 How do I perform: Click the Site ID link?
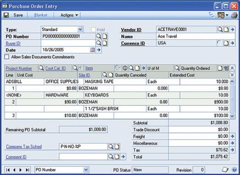pos(84,75)
